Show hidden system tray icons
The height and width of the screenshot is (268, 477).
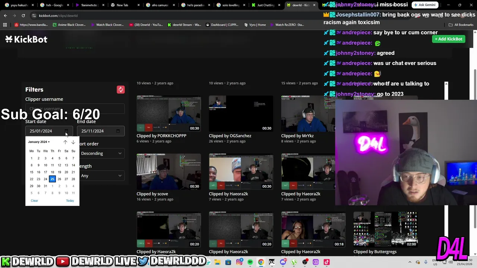(410, 262)
